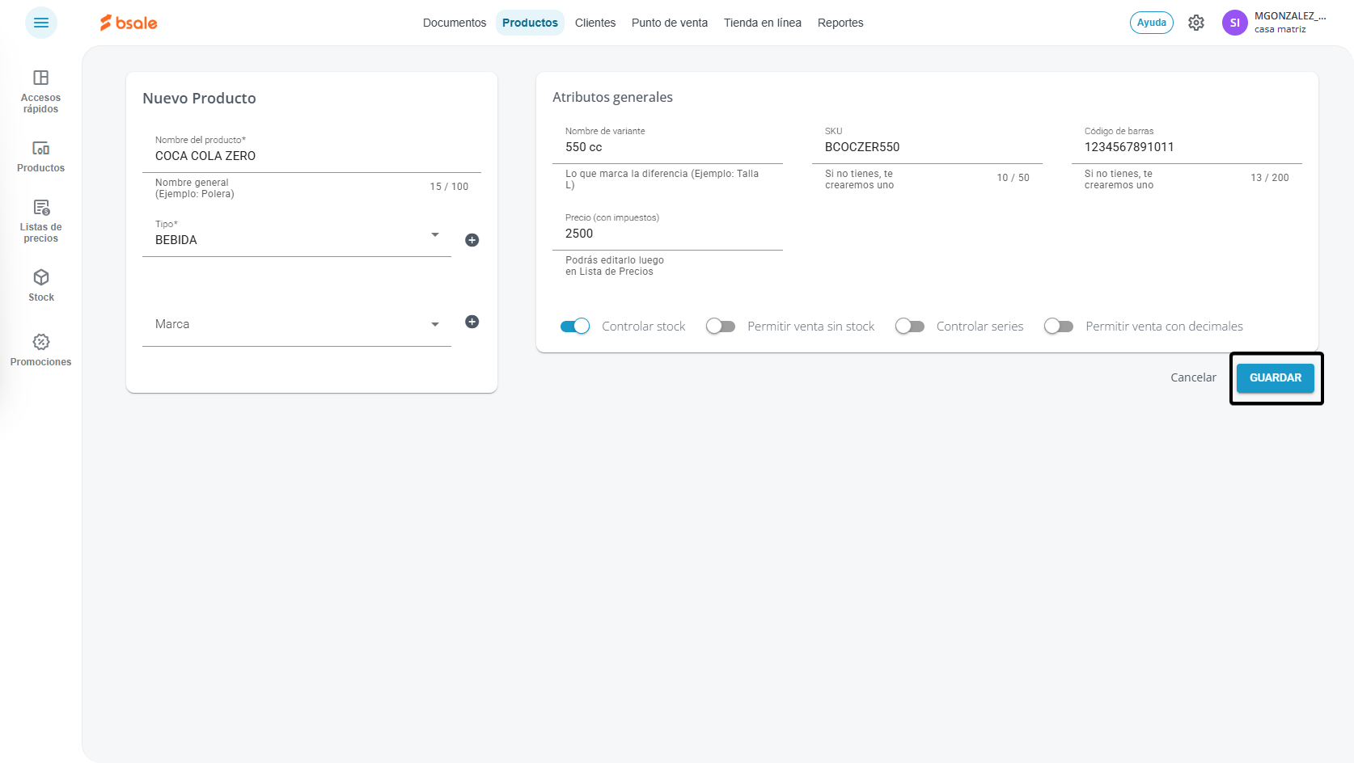Viewport: 1354px width, 763px height.
Task: Add a new Tipo with plus icon
Action: pos(472,240)
